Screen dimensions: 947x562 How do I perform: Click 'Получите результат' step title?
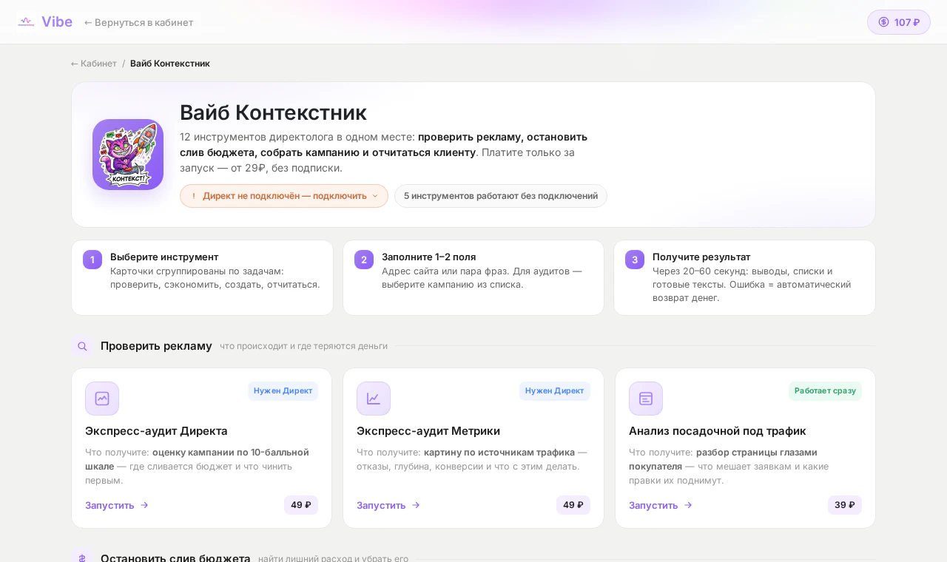[701, 257]
